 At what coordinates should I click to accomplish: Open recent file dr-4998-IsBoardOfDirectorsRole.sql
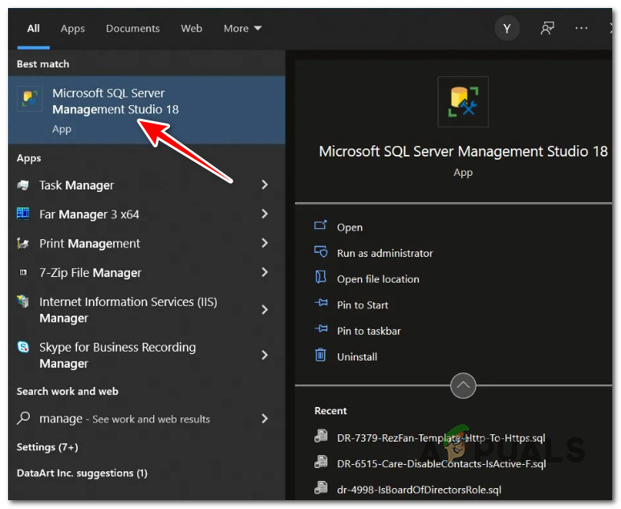coord(419,490)
